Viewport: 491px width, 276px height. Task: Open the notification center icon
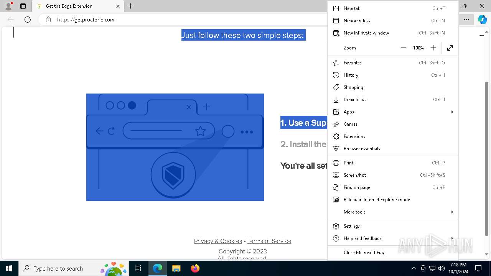coord(478,268)
